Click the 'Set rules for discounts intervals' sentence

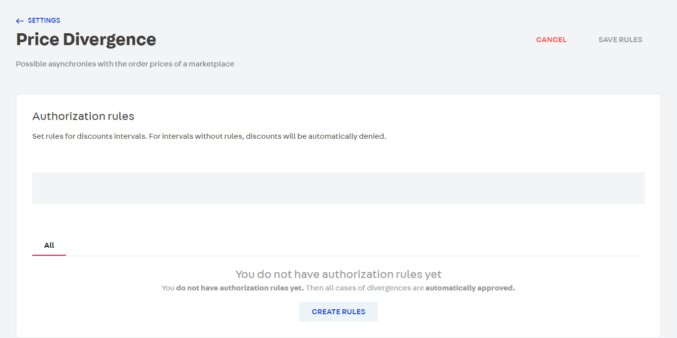tap(89, 136)
